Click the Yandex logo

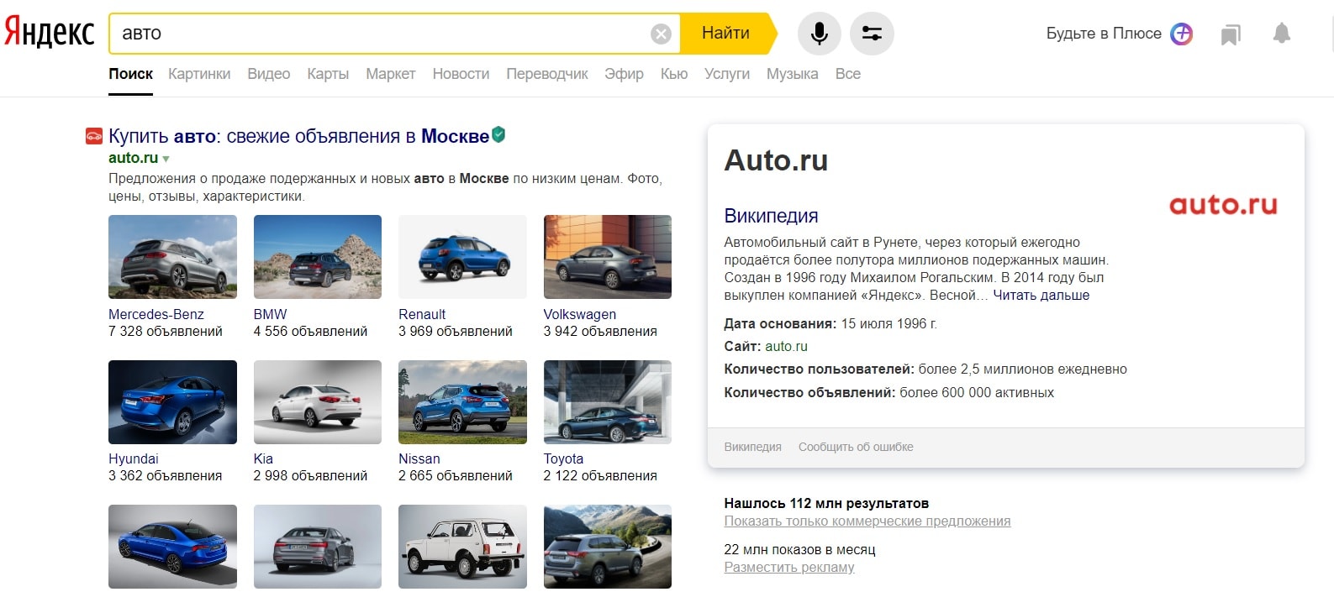tap(50, 33)
